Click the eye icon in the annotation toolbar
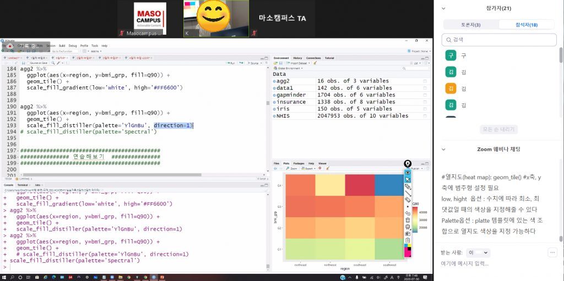This screenshot has height=281, width=564. point(408,172)
